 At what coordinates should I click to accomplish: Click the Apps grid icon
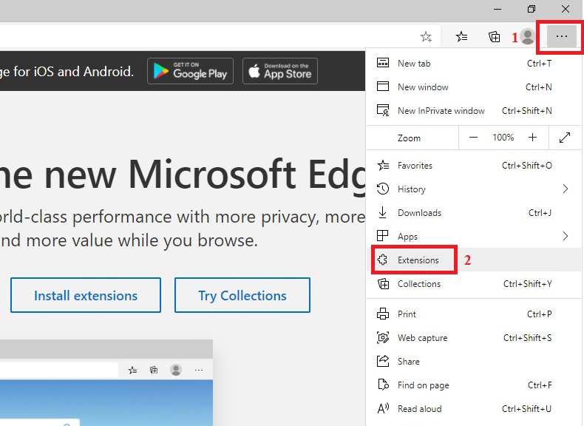pos(382,236)
